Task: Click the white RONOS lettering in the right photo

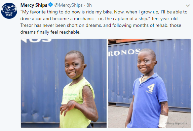Action: click(x=124, y=52)
